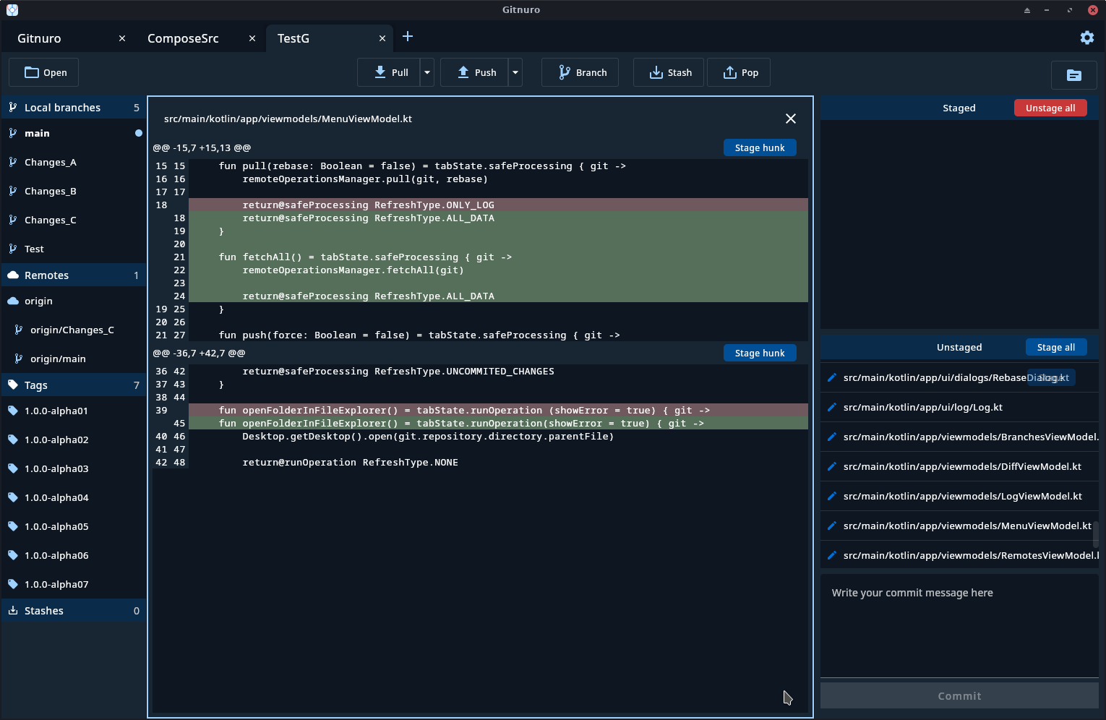Image resolution: width=1106 pixels, height=720 pixels.
Task: Click the Tags section tag icon
Action: 13,385
